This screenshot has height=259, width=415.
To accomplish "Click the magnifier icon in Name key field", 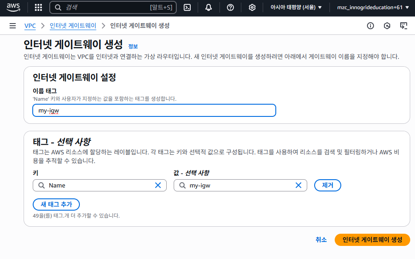I will [41, 185].
